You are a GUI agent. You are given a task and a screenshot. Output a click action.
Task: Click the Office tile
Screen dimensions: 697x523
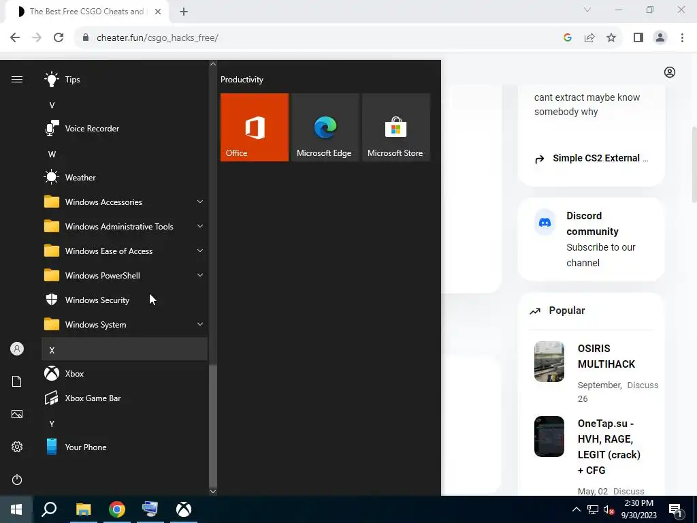(255, 127)
